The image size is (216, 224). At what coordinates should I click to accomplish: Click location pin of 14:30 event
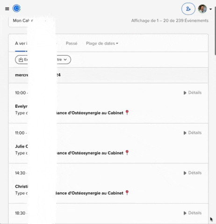pos(127,193)
